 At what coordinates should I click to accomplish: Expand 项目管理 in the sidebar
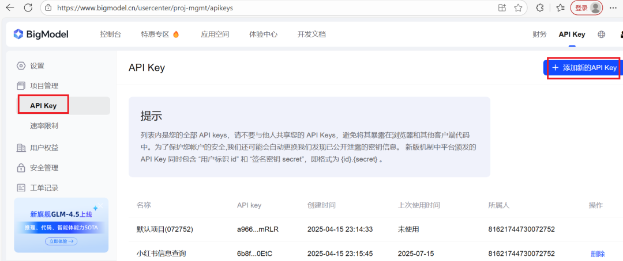tap(44, 86)
